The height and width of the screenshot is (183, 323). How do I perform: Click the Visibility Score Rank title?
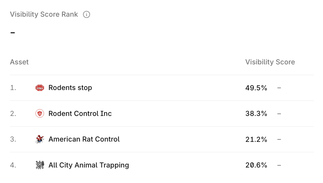click(44, 14)
